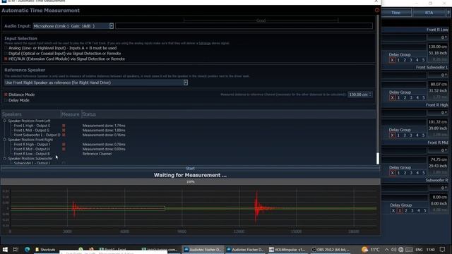Open the Windows Start menu
452x254 pixels.
click(5, 249)
